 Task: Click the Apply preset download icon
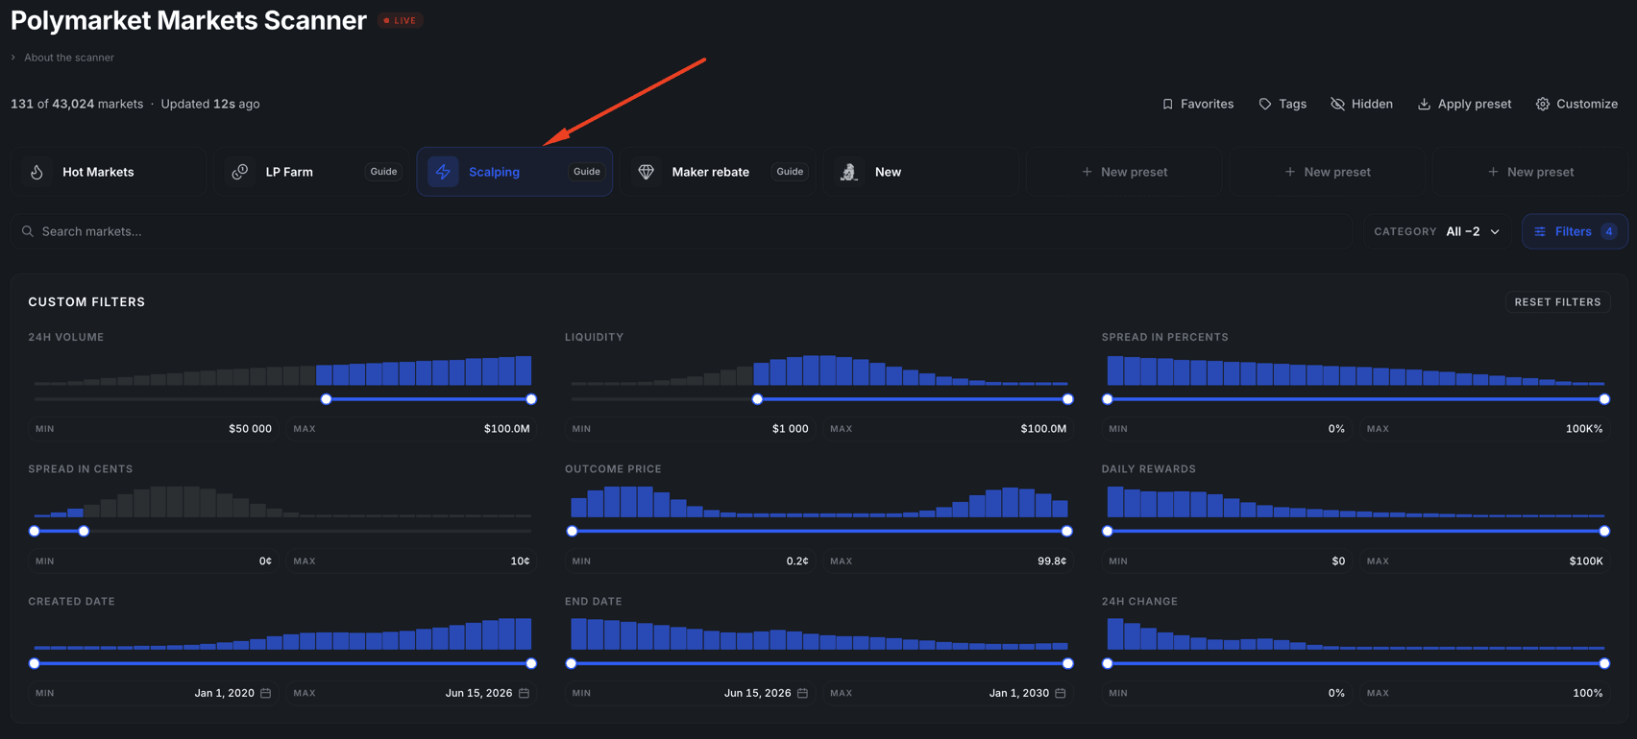coord(1424,104)
